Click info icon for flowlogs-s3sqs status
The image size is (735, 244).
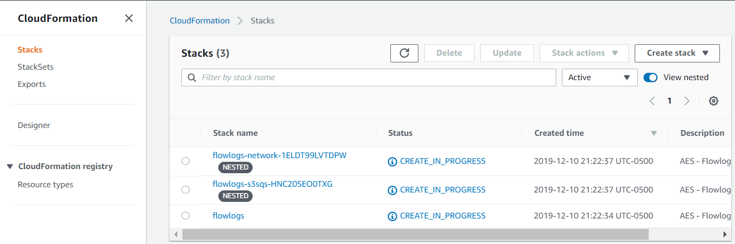pos(392,190)
